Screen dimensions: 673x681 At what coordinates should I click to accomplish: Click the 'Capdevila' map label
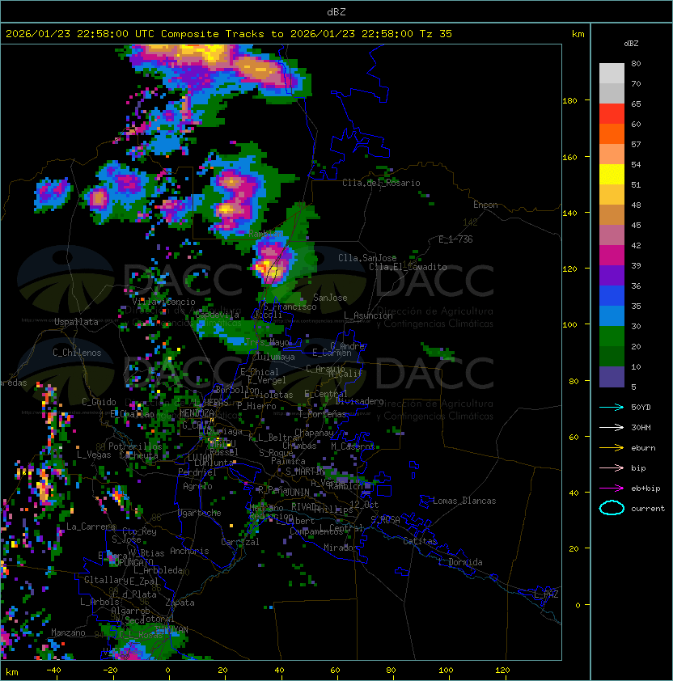tap(217, 314)
